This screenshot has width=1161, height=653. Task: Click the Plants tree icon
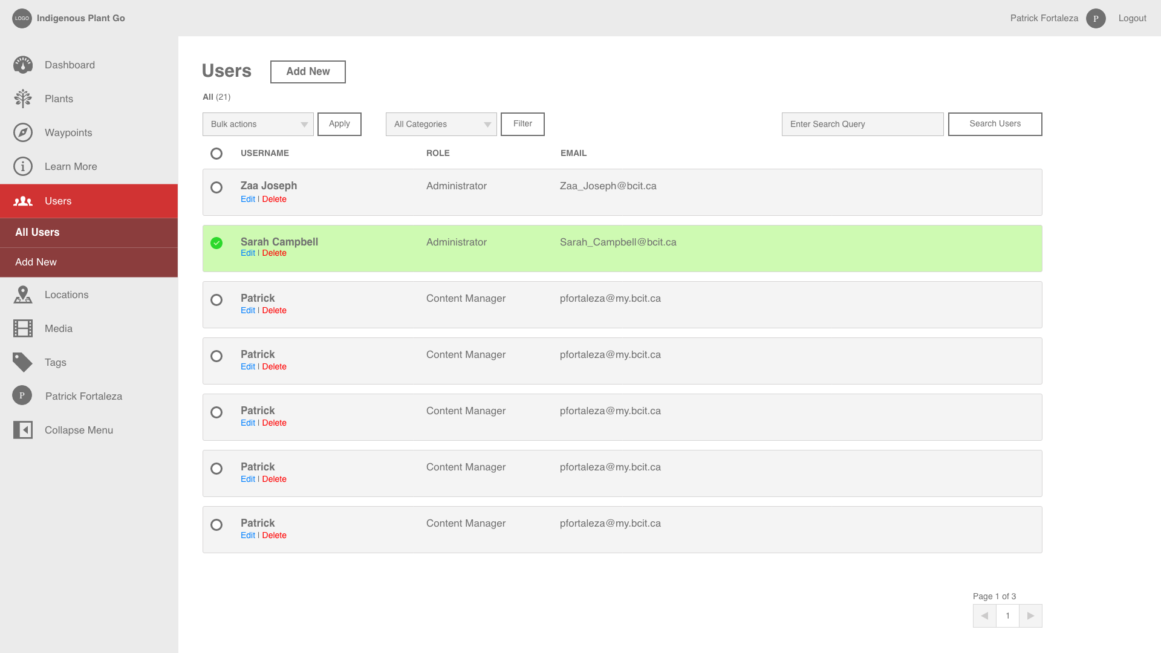click(23, 99)
